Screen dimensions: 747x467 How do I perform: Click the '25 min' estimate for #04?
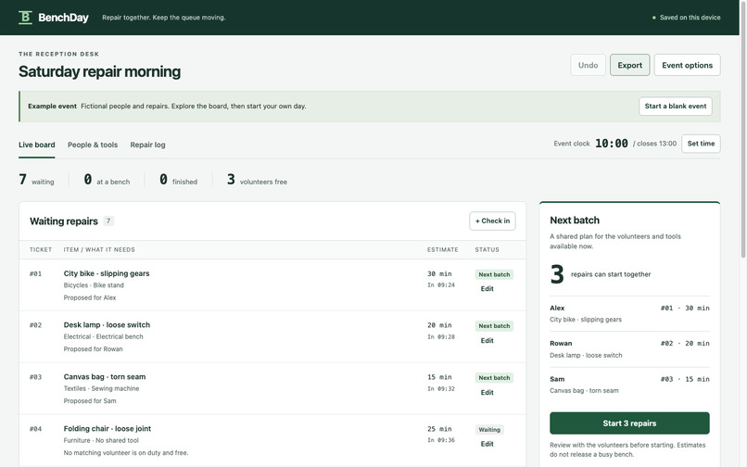(x=439, y=429)
